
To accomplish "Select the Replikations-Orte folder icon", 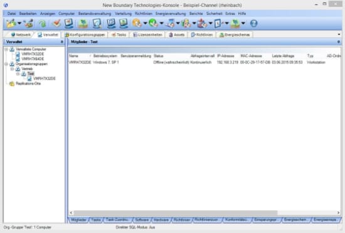I will tap(12, 83).
